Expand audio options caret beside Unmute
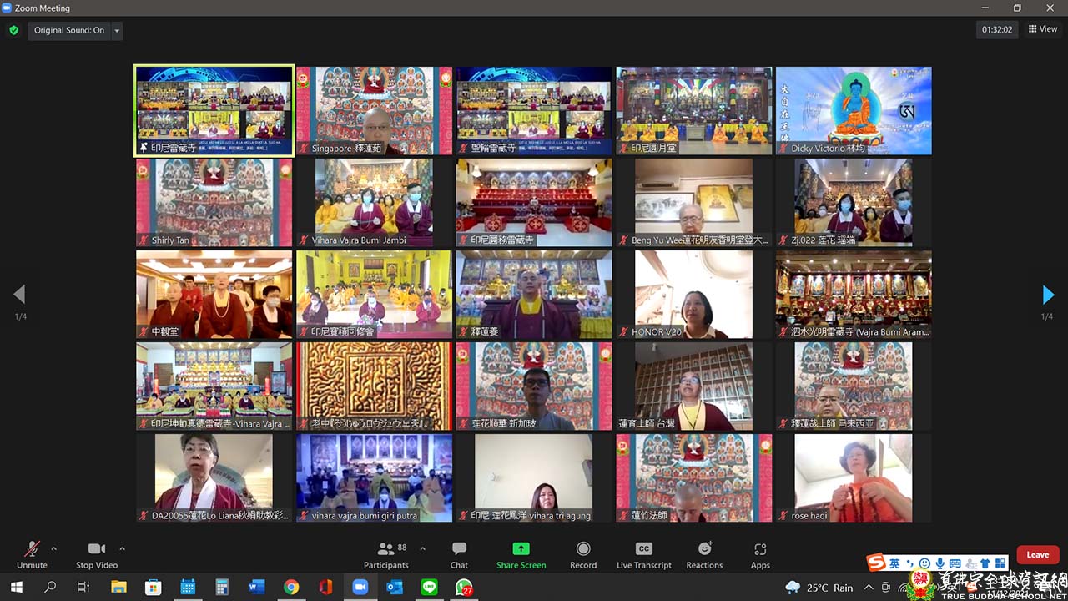Image resolution: width=1068 pixels, height=601 pixels. pos(54,548)
